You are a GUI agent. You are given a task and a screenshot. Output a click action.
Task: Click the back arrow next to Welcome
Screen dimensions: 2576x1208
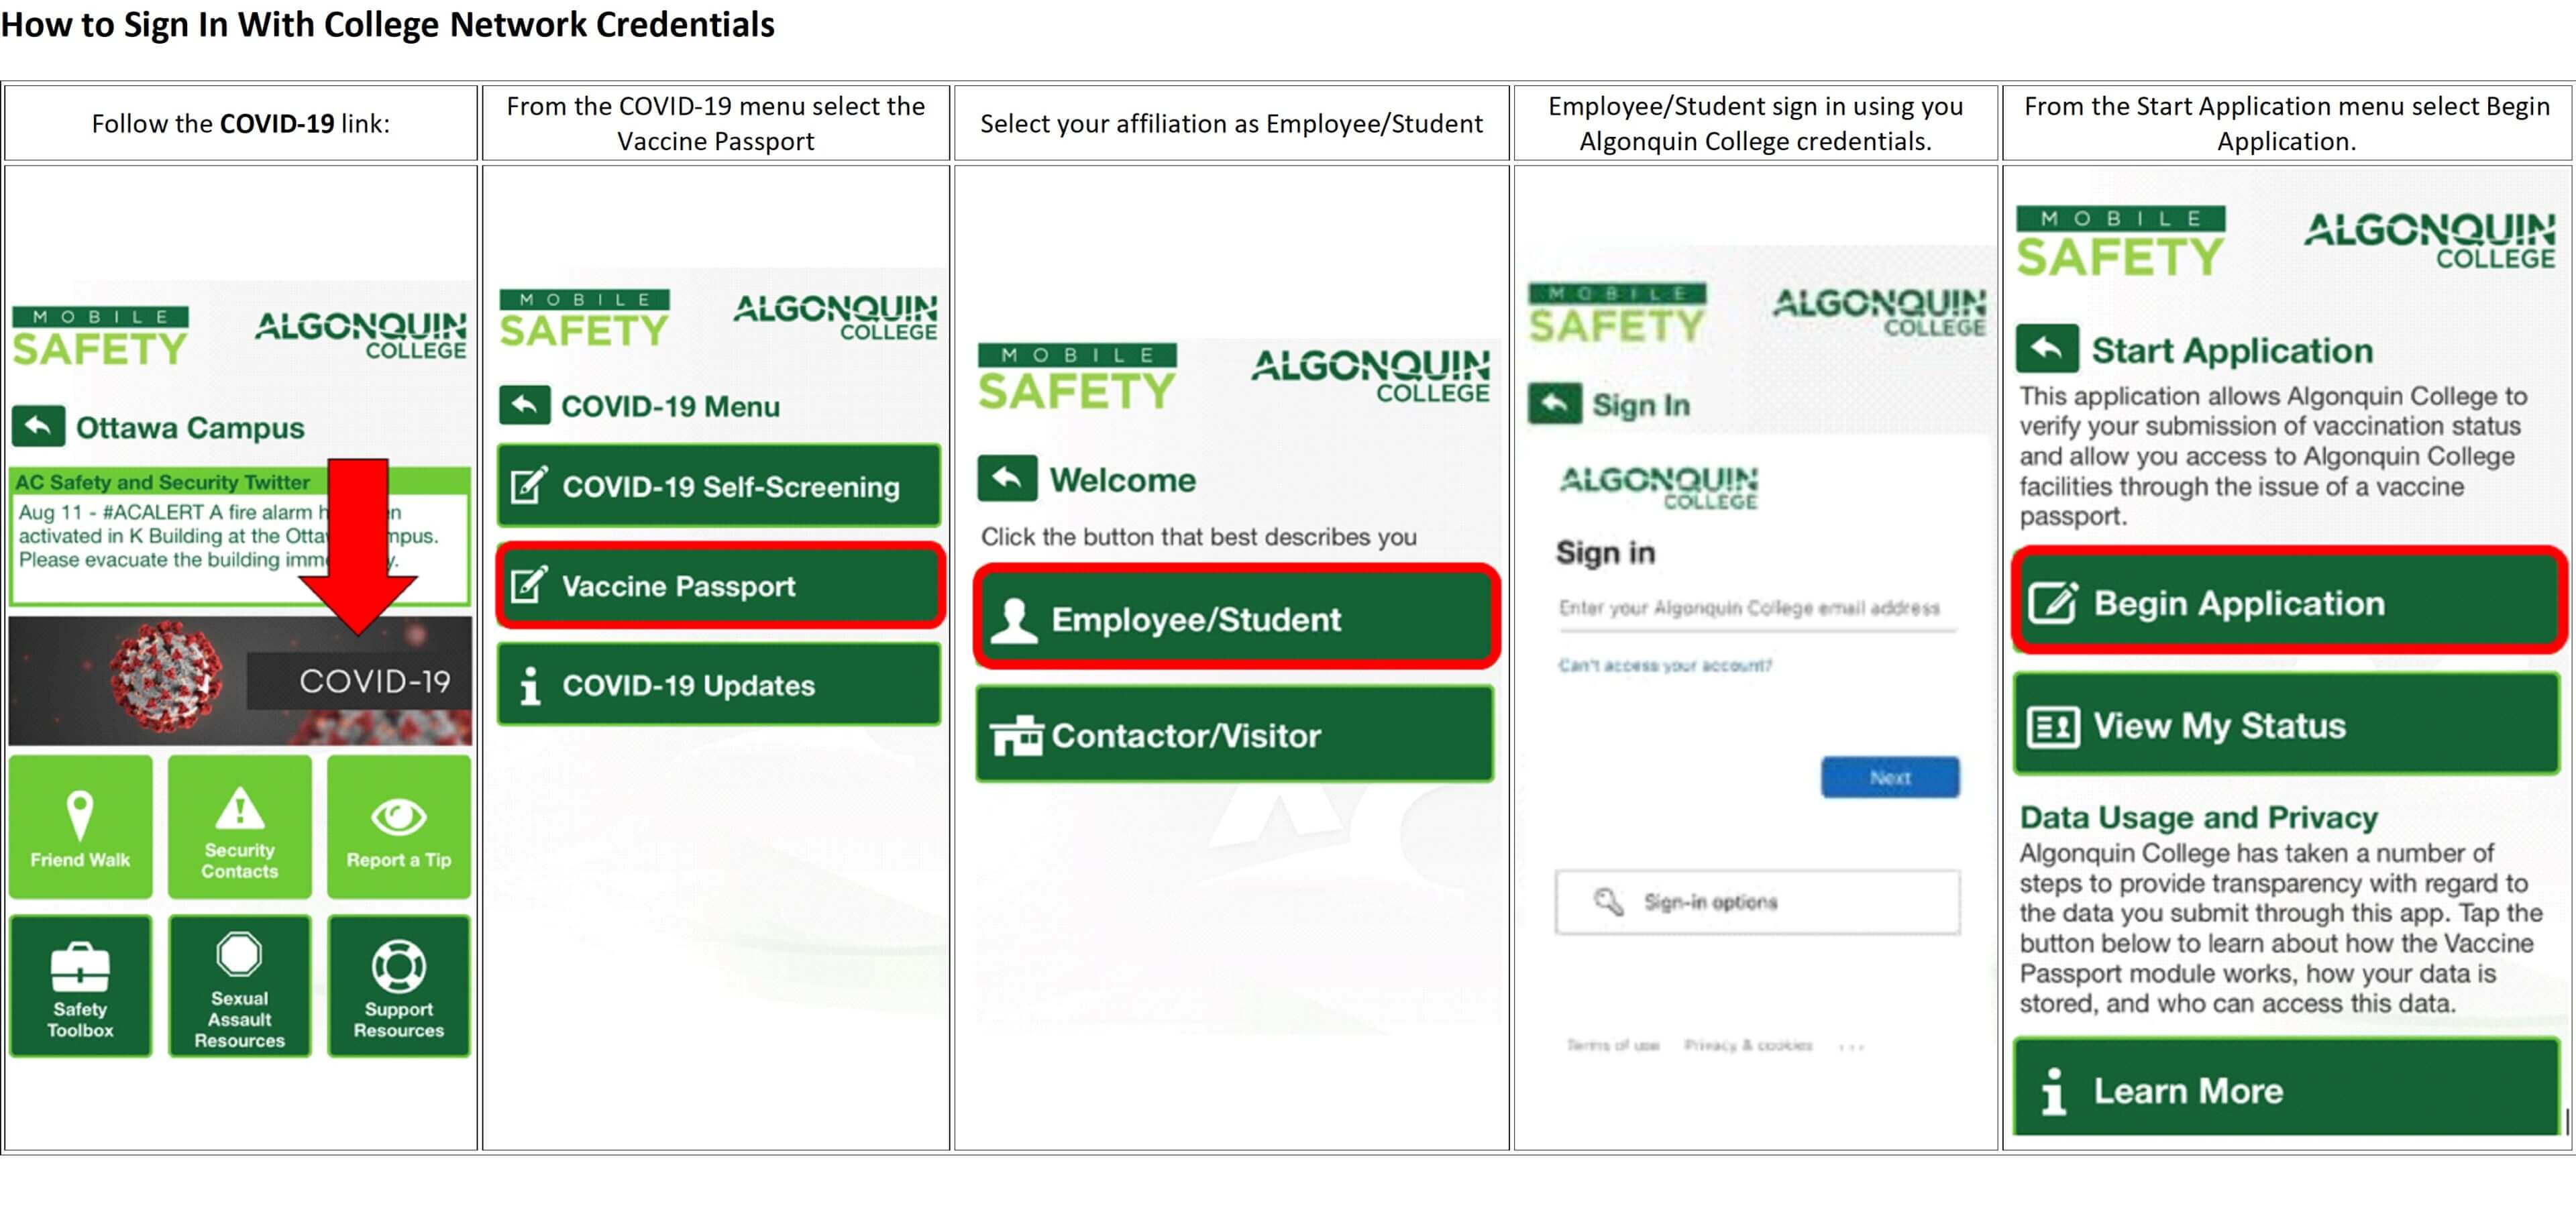1009,478
